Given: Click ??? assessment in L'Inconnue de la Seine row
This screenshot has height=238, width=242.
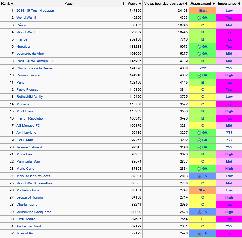Looking at the screenshot, I should pyautogui.click(x=203, y=68).
